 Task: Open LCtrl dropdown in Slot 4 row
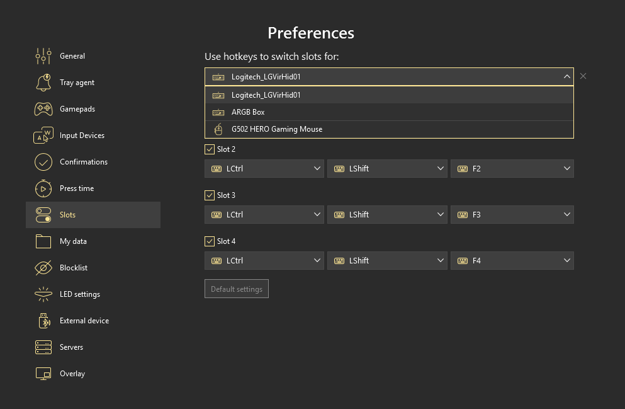pos(265,261)
